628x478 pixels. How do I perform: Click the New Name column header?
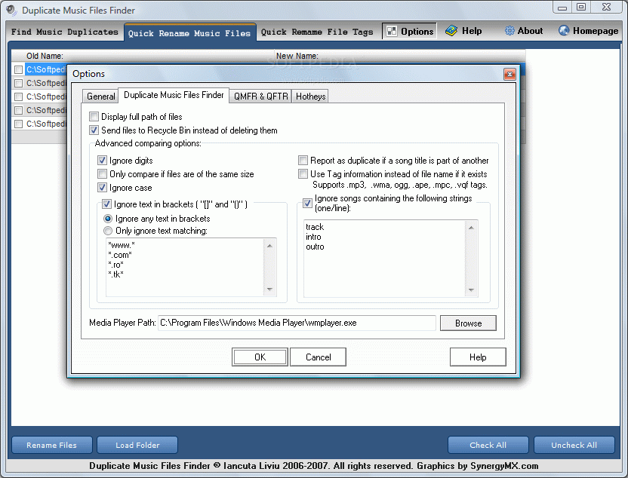tap(297, 56)
